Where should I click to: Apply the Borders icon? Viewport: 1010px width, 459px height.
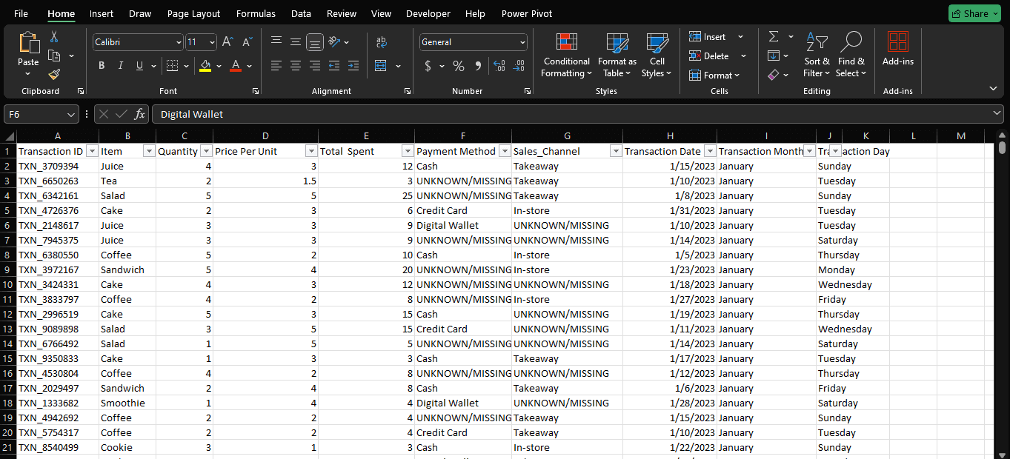171,66
